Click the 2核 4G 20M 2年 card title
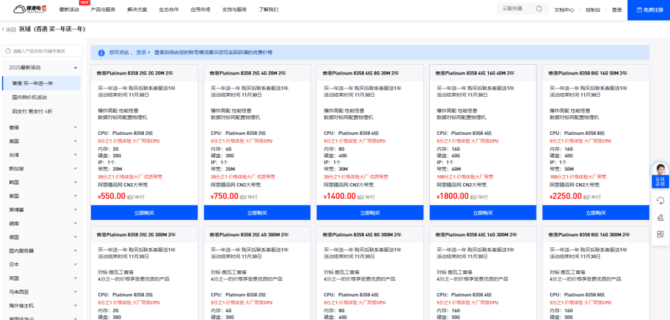The height and width of the screenshot is (320, 670). [247, 73]
